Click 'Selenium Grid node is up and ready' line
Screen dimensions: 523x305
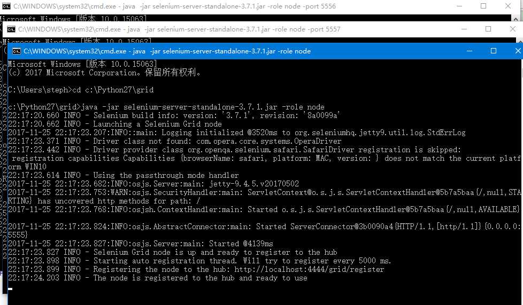[172, 252]
